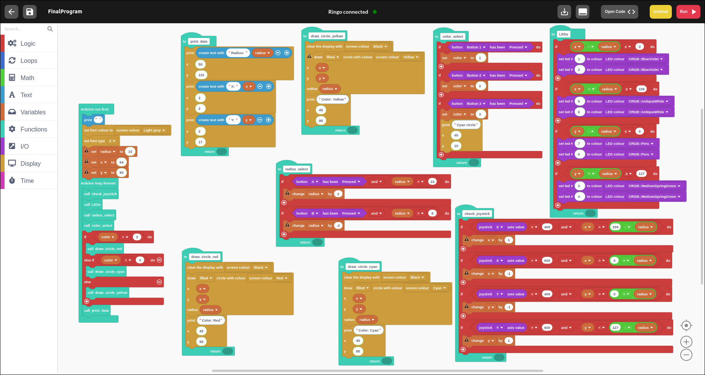Center the workspace with the crosshair icon

(686, 325)
